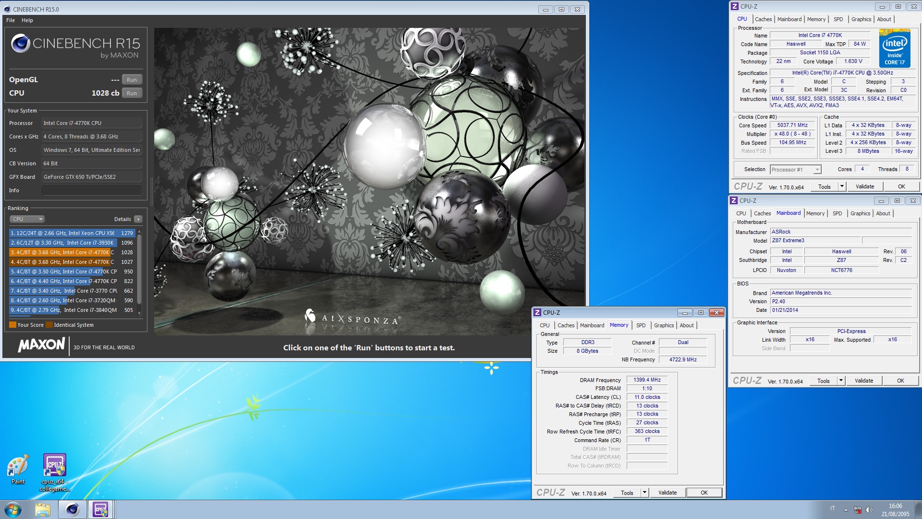The width and height of the screenshot is (922, 519).
Task: Open About tab in the CPU window
Action: tap(884, 19)
